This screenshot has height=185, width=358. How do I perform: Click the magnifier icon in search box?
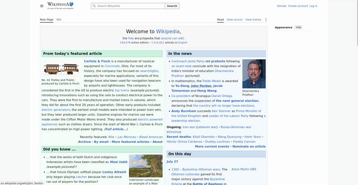point(94,6)
